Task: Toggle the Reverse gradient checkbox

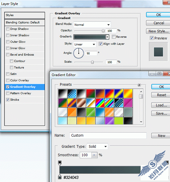Action: pyautogui.click(x=114, y=37)
